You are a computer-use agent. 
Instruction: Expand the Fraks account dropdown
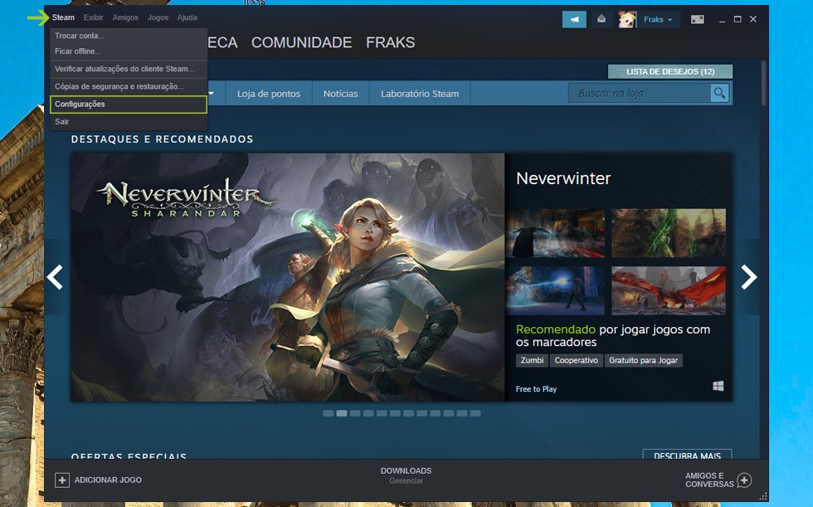[659, 19]
